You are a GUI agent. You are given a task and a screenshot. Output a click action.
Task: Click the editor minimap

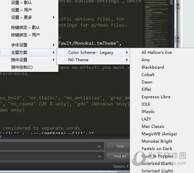pyautogui.click(x=157, y=24)
